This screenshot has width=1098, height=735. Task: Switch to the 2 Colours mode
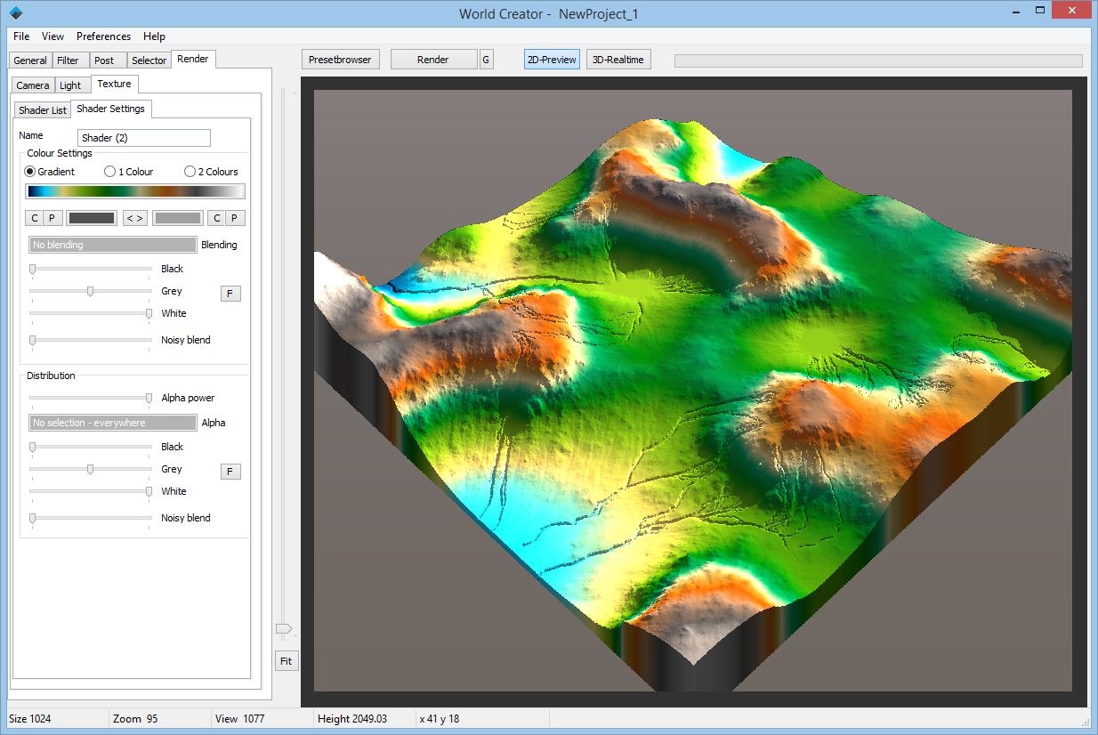coord(189,171)
